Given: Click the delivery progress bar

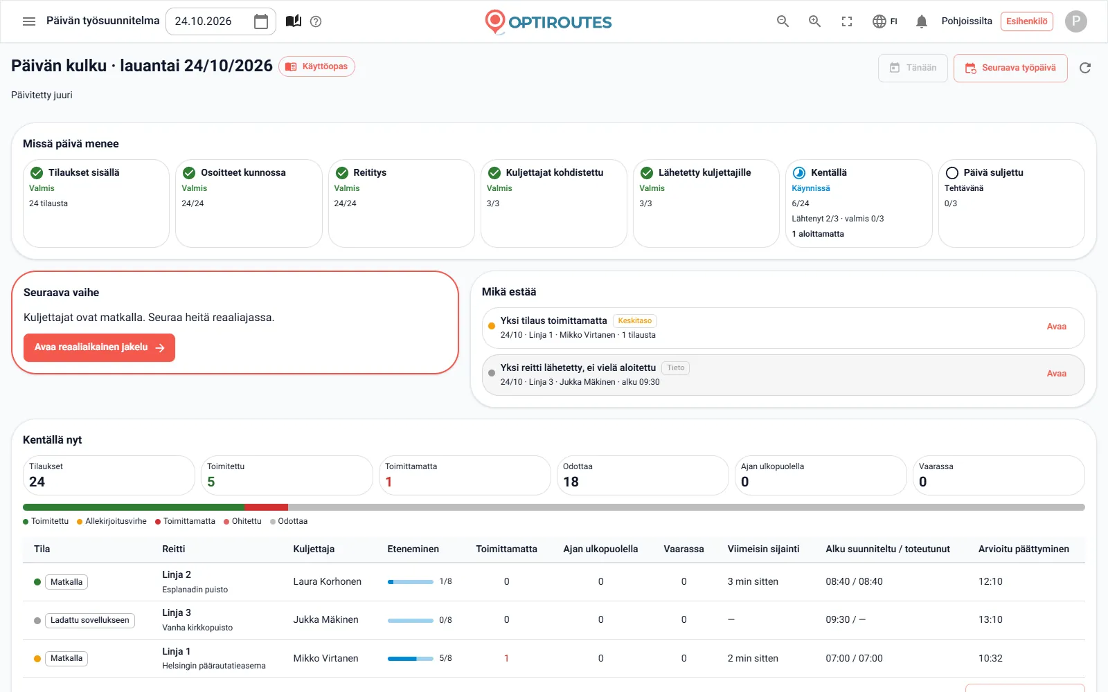Looking at the screenshot, I should (554, 507).
